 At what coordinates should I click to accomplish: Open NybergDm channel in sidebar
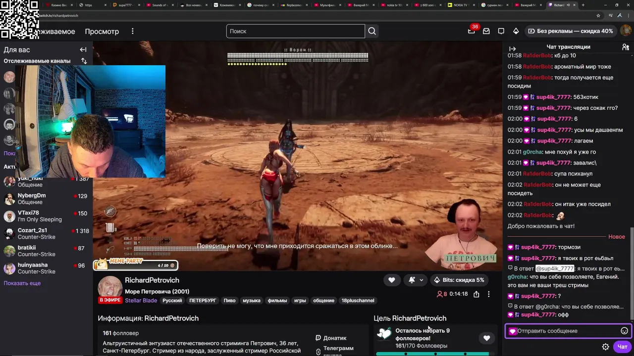coord(46,199)
